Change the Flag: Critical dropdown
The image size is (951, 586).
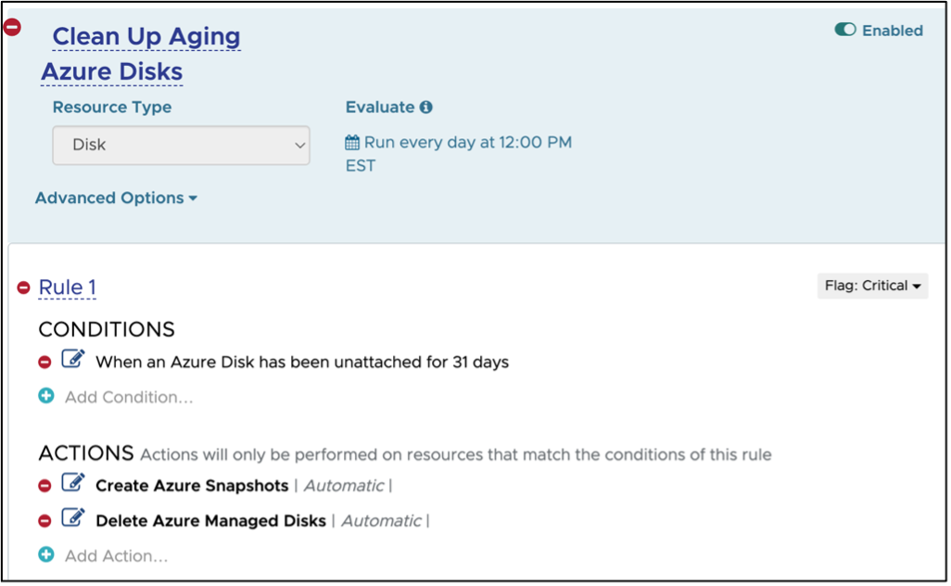(x=871, y=286)
